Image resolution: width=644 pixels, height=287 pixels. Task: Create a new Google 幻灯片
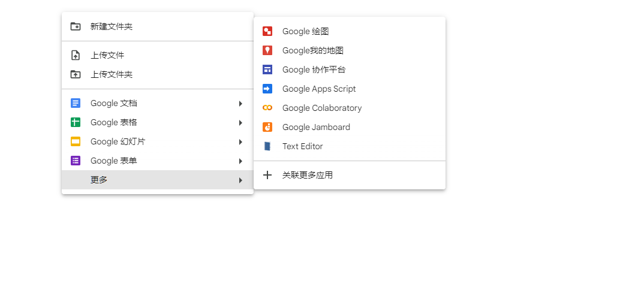158,141
